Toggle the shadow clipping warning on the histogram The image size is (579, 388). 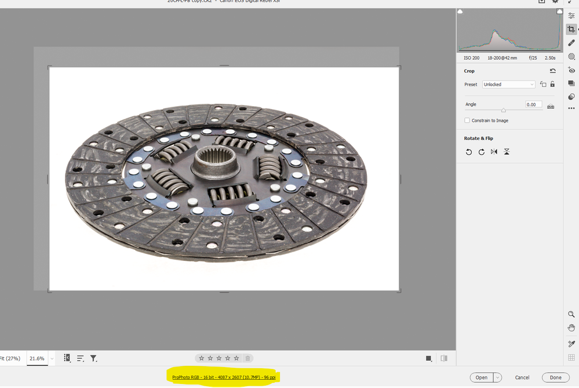coord(460,11)
